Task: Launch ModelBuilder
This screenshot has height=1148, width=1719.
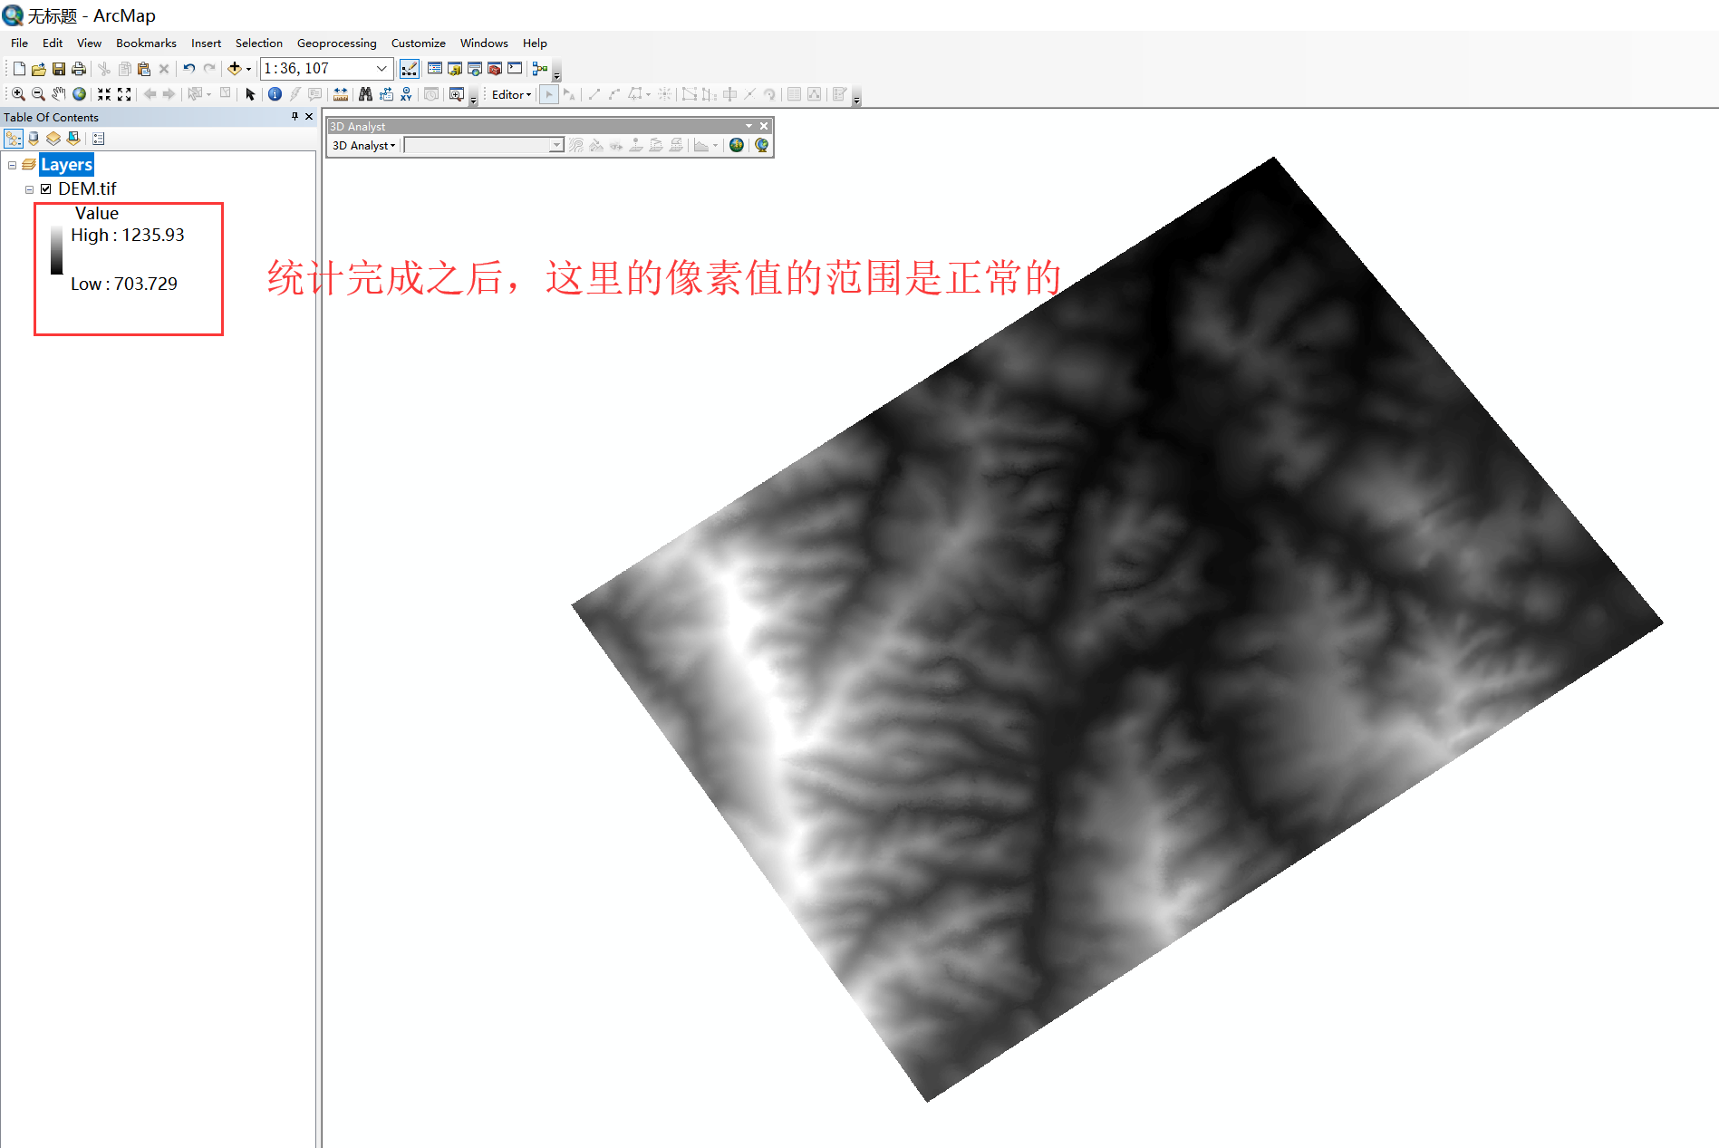Action: pos(540,69)
